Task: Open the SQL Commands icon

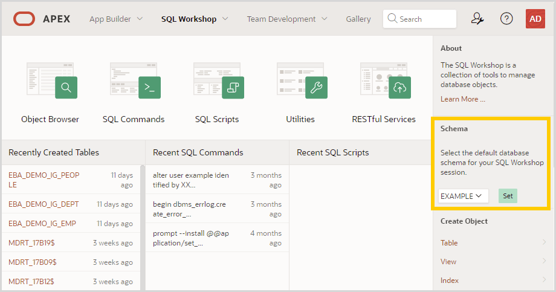Action: 135,80
